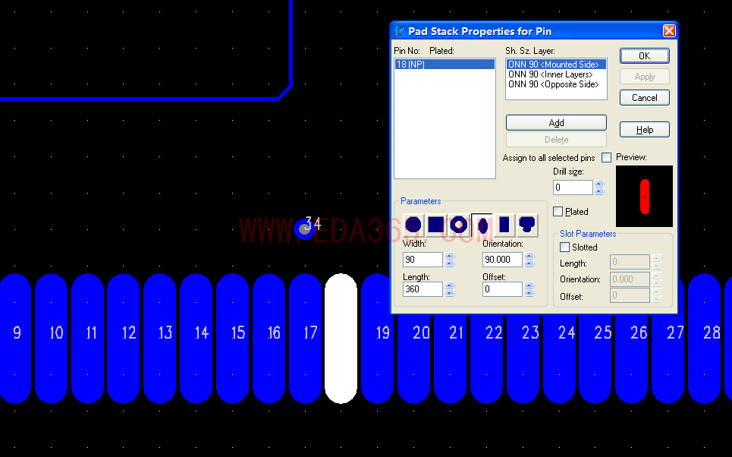Select pad number 9 on board

click(15, 339)
